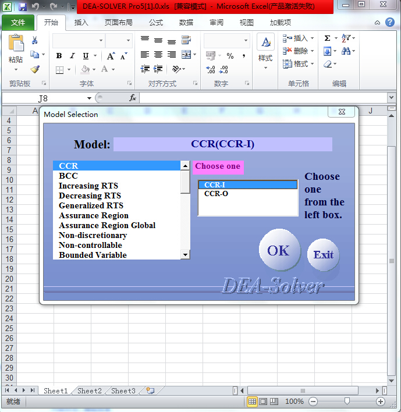Increase font size with large A
Image resolution: width=401 pixels, height=412 pixels.
click(111, 56)
